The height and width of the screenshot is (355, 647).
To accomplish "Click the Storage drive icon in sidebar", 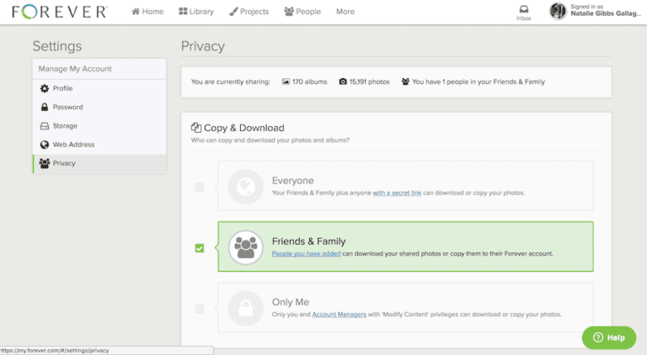I will click(45, 126).
